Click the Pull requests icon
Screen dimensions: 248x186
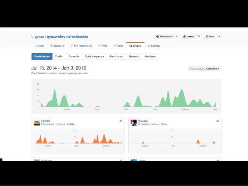(72, 46)
